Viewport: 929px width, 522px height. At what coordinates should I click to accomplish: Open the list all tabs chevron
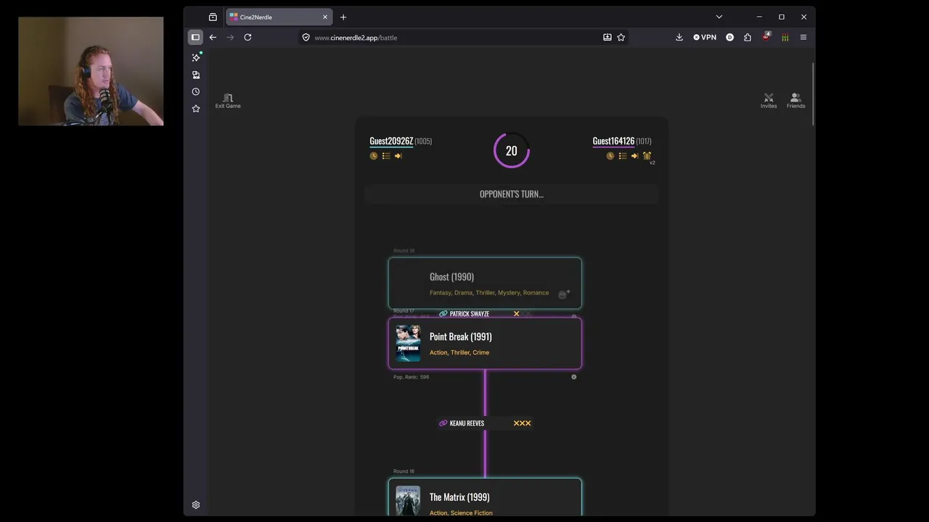click(719, 17)
